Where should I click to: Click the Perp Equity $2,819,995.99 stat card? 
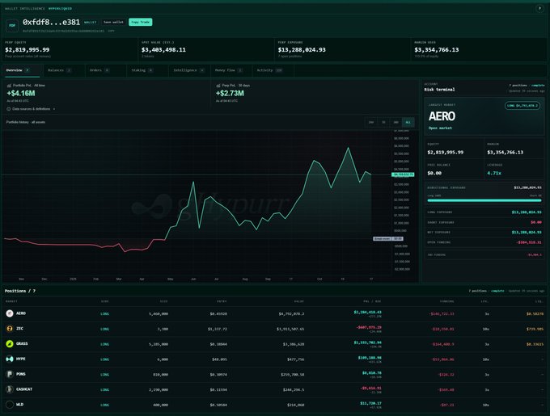pos(70,49)
